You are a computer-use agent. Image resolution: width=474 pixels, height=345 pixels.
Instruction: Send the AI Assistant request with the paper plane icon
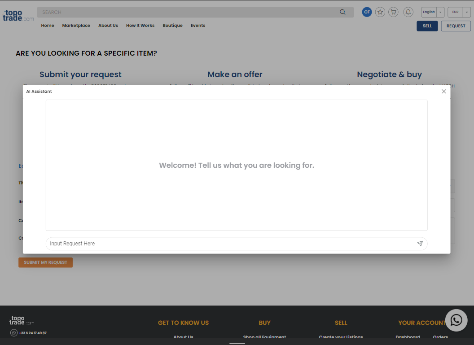point(420,244)
